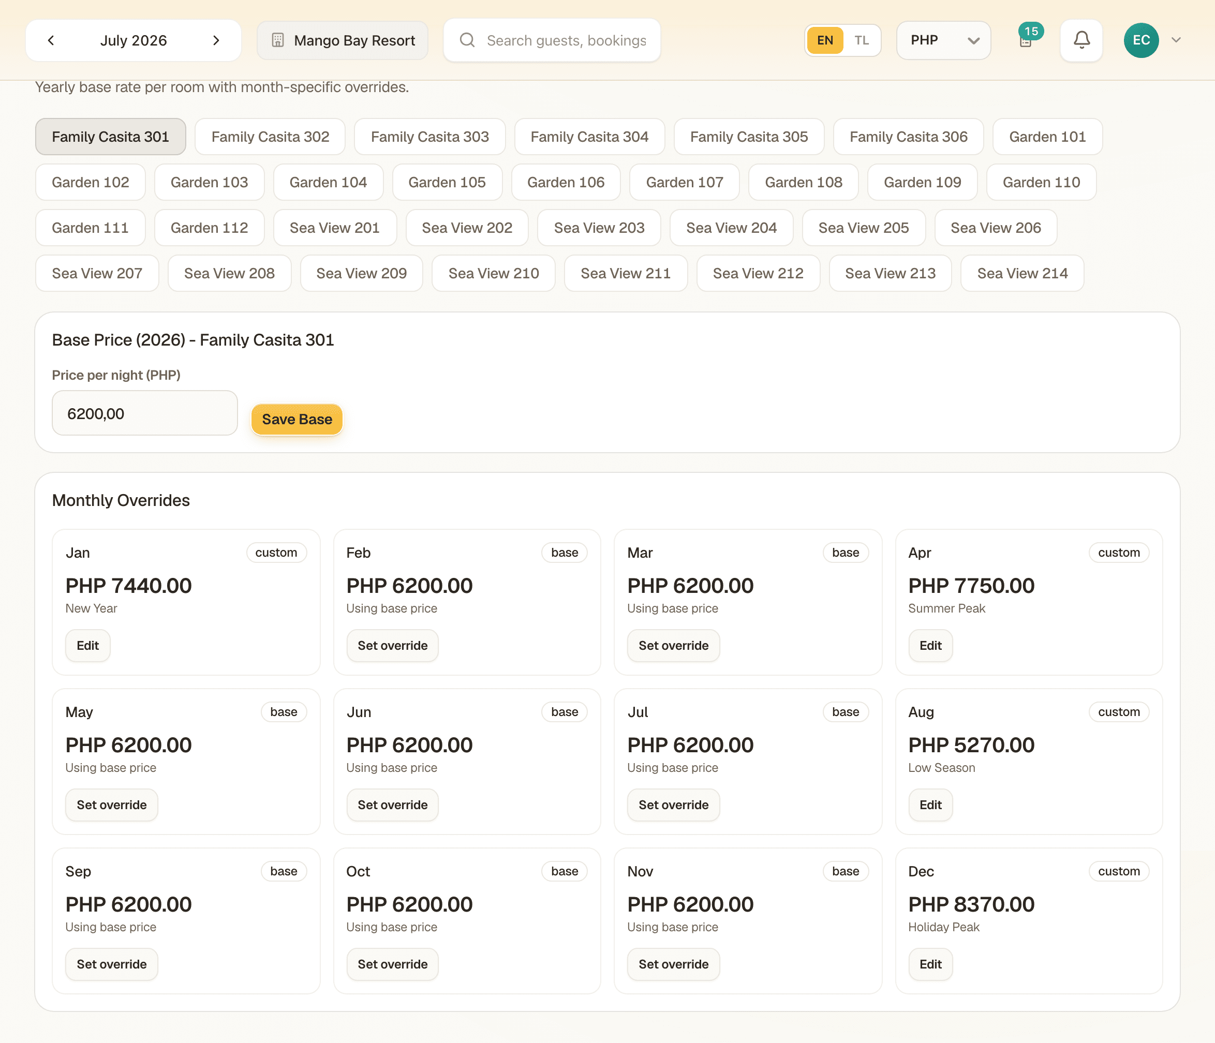Open the PHP currency dropdown
This screenshot has width=1215, height=1043.
[x=943, y=40]
